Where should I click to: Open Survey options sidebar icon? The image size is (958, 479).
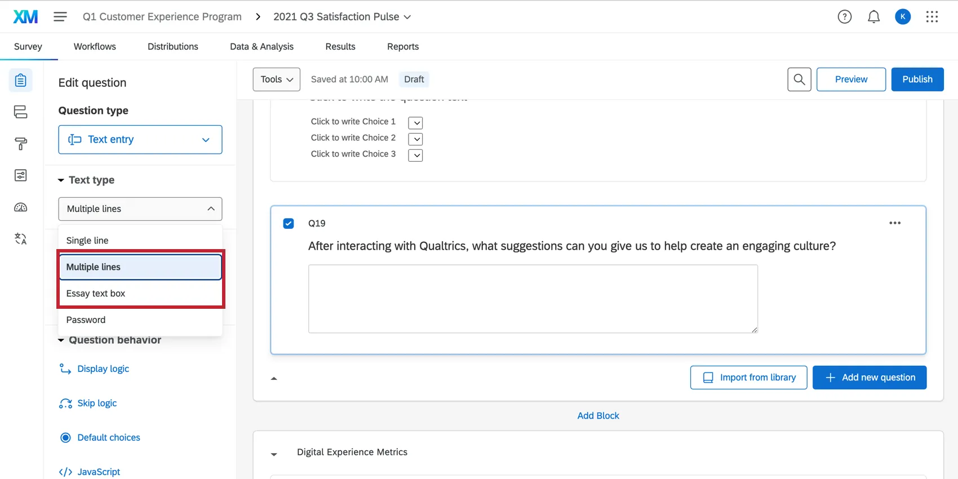pos(21,175)
